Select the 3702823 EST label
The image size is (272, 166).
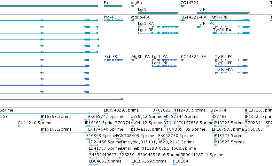pyautogui.click(x=161, y=110)
